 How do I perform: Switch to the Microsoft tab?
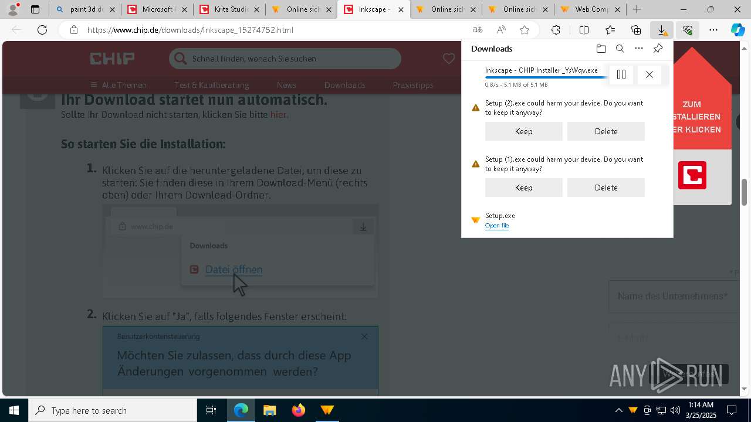(157, 9)
